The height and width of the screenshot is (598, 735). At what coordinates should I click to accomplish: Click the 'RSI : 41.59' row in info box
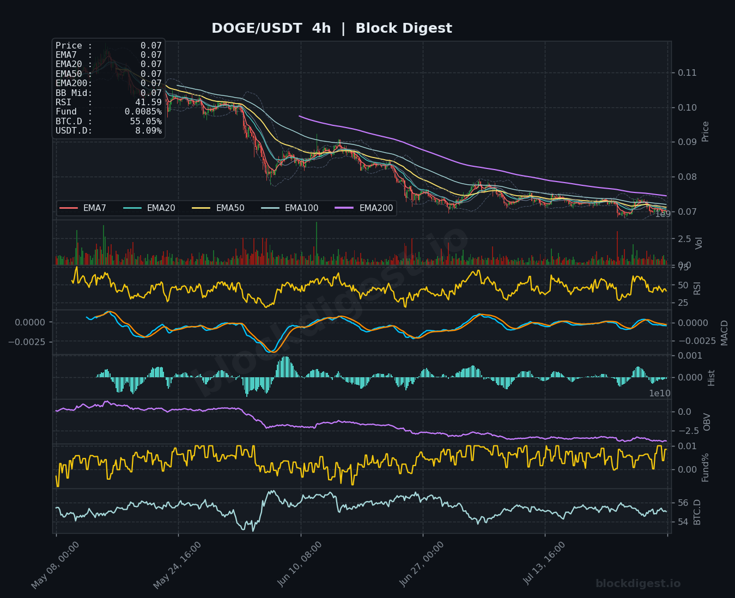click(108, 102)
